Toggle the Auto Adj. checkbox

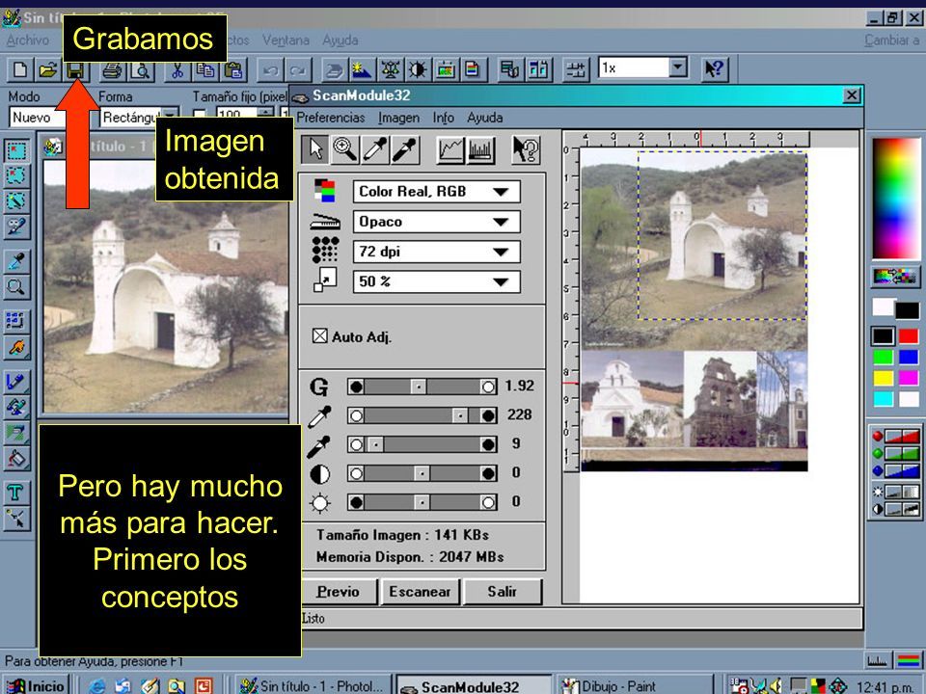coord(319,336)
